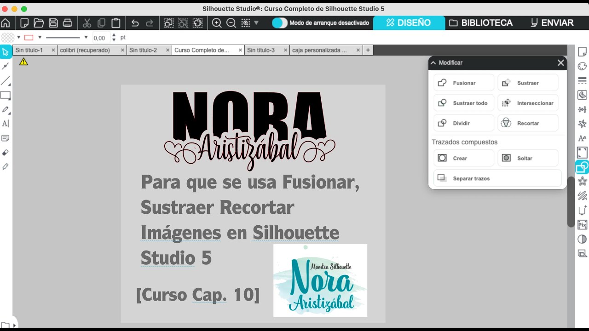Select the Line drawing tool
The height and width of the screenshot is (331, 589).
(6, 81)
